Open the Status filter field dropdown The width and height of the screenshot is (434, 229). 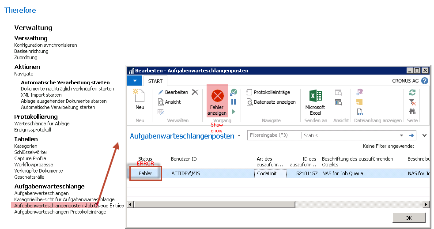point(401,135)
